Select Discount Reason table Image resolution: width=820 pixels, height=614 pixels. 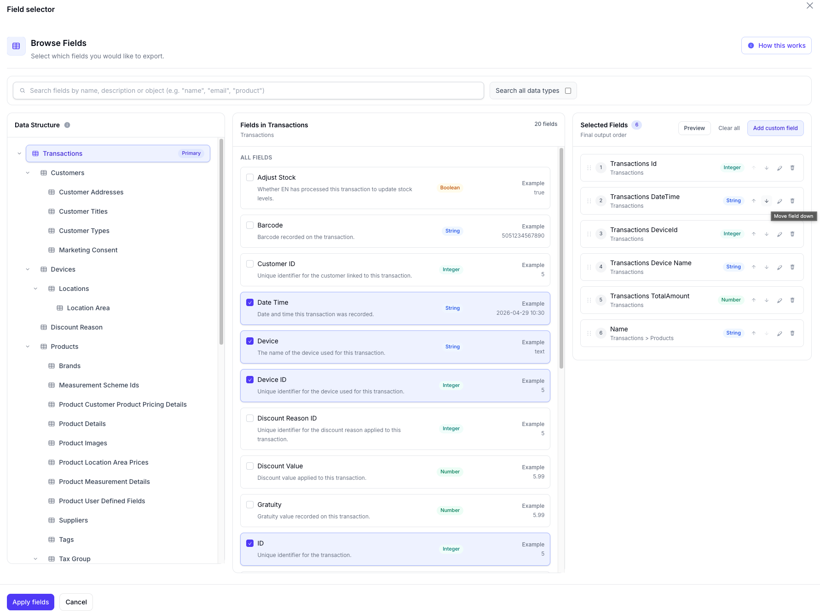pos(76,327)
